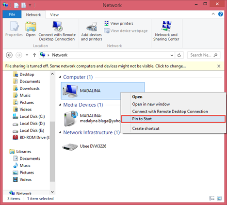227x205 pixels.
Task: Switch to the View ribbon tab
Action: tap(54, 15)
